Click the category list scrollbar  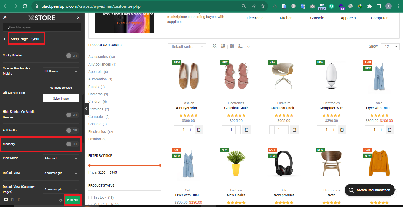[x=161, y=75]
